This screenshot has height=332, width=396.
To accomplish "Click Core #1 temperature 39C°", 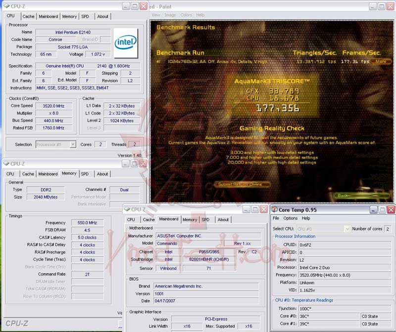I will click(329, 324).
